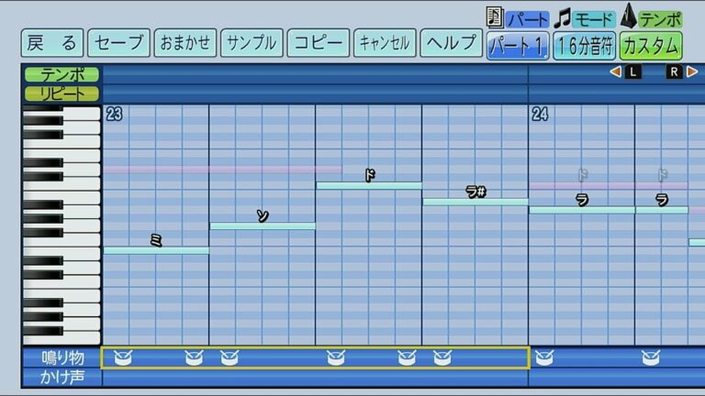Click the music note Mode icon

point(563,16)
